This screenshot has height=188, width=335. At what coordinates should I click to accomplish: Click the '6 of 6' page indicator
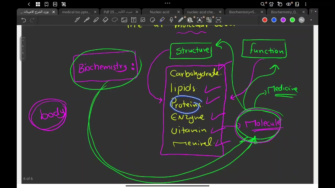click(x=28, y=179)
